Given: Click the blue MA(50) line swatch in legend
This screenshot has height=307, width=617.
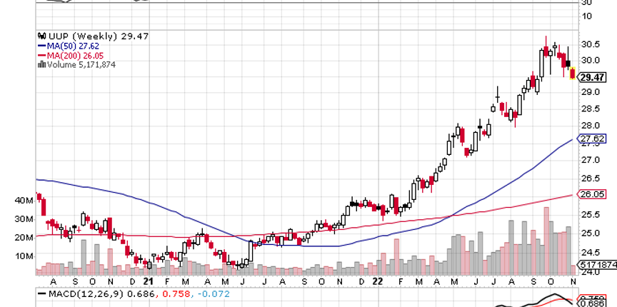Looking at the screenshot, I should tap(41, 45).
